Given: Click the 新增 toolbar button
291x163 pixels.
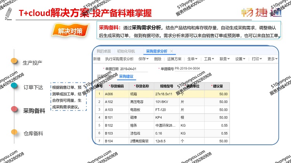Looking at the screenshot, I should pyautogui.click(x=97, y=59).
